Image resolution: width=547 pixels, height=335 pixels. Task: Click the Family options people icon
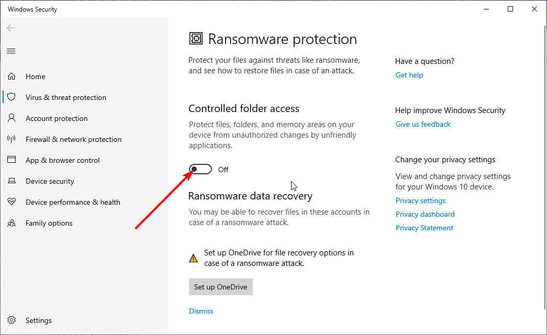pyautogui.click(x=12, y=223)
